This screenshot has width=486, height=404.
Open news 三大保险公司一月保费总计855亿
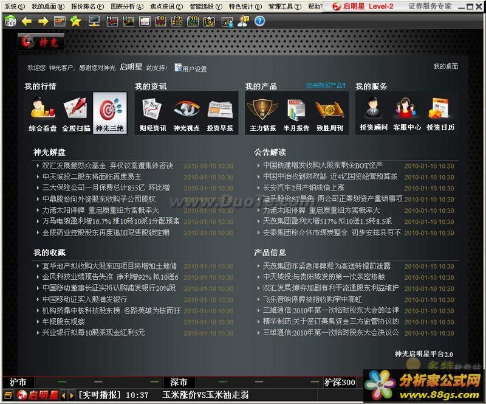pyautogui.click(x=106, y=188)
